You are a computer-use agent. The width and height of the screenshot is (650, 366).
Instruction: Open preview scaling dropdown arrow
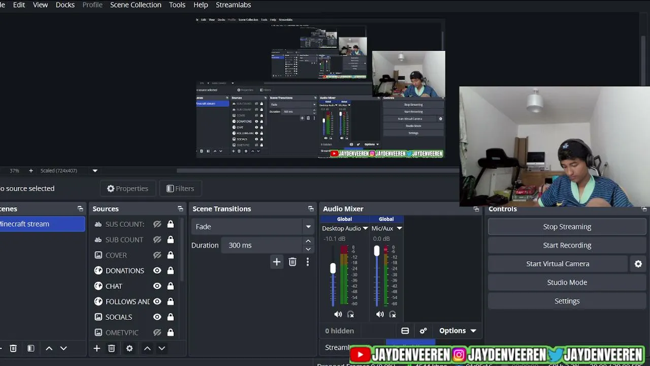point(95,171)
